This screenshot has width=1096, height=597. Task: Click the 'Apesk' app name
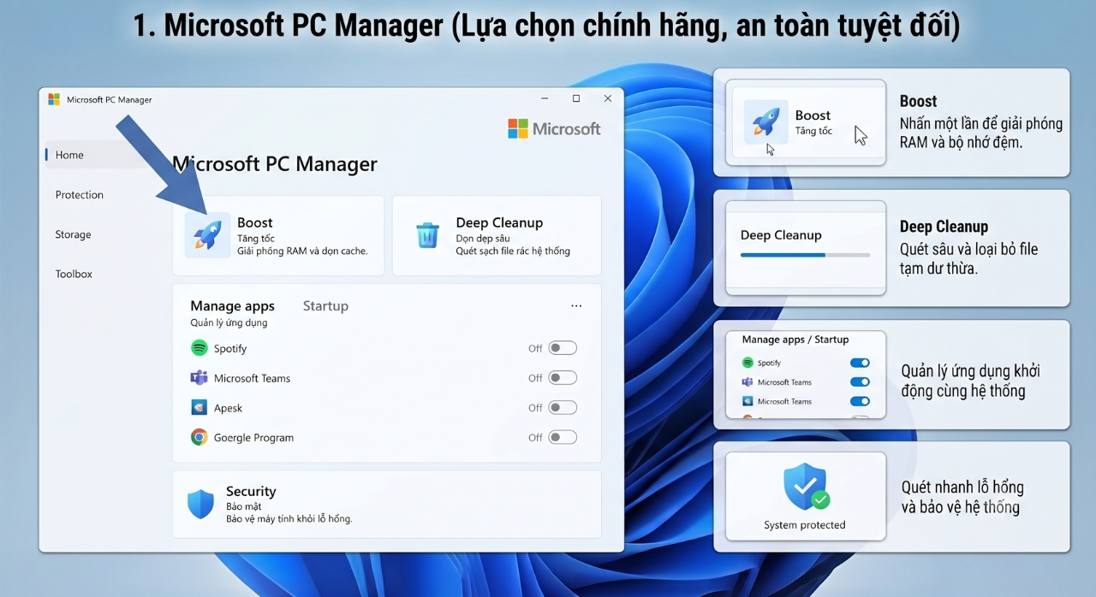(228, 409)
